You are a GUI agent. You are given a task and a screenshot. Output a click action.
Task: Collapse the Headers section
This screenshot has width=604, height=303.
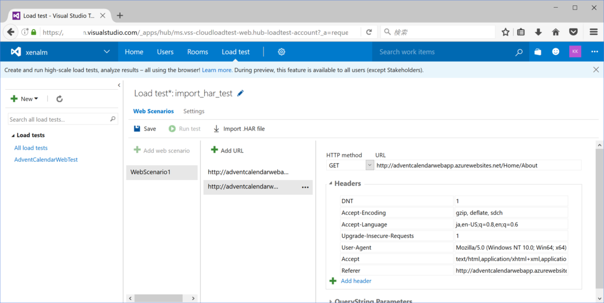330,184
